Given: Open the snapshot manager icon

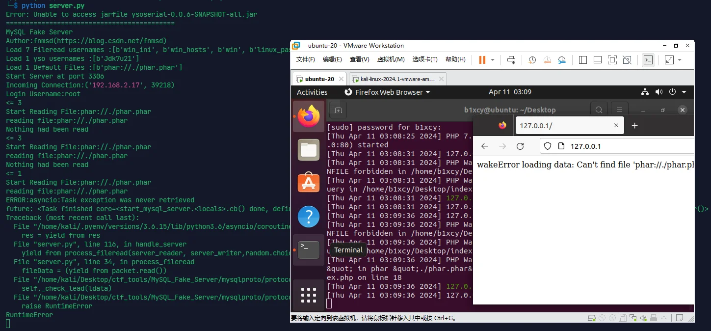Looking at the screenshot, I should coord(562,60).
